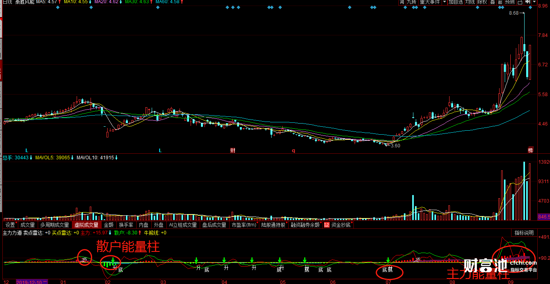
Task: Switch to the 换手率 turnover tab
Action: click(126, 225)
